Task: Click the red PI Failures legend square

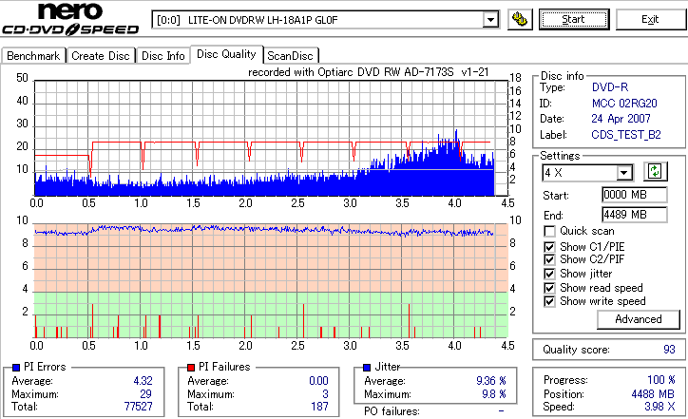Action: (x=191, y=368)
